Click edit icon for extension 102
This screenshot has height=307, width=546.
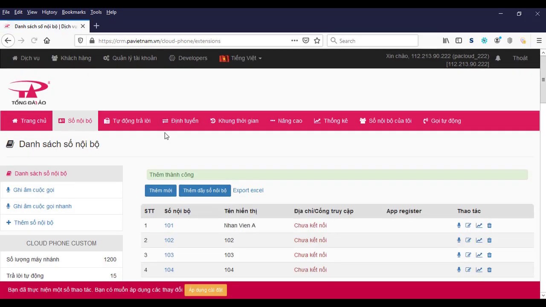468,240
